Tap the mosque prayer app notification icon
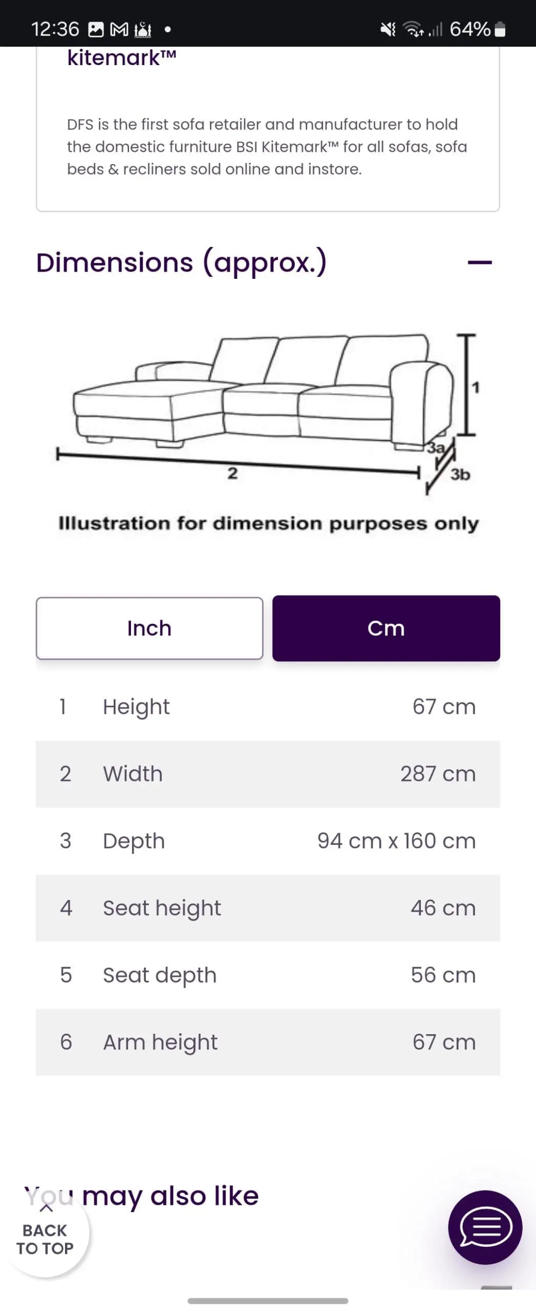The width and height of the screenshot is (536, 1312). point(143,30)
